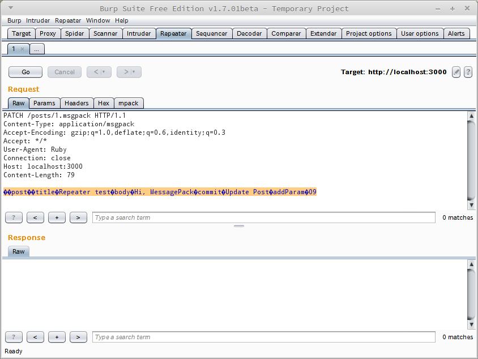Image resolution: width=478 pixels, height=359 pixels.
Task: Switch to the Hex request view
Action: 104,103
